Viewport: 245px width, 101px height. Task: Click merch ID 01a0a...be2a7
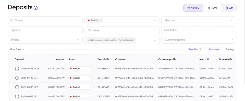point(207,96)
